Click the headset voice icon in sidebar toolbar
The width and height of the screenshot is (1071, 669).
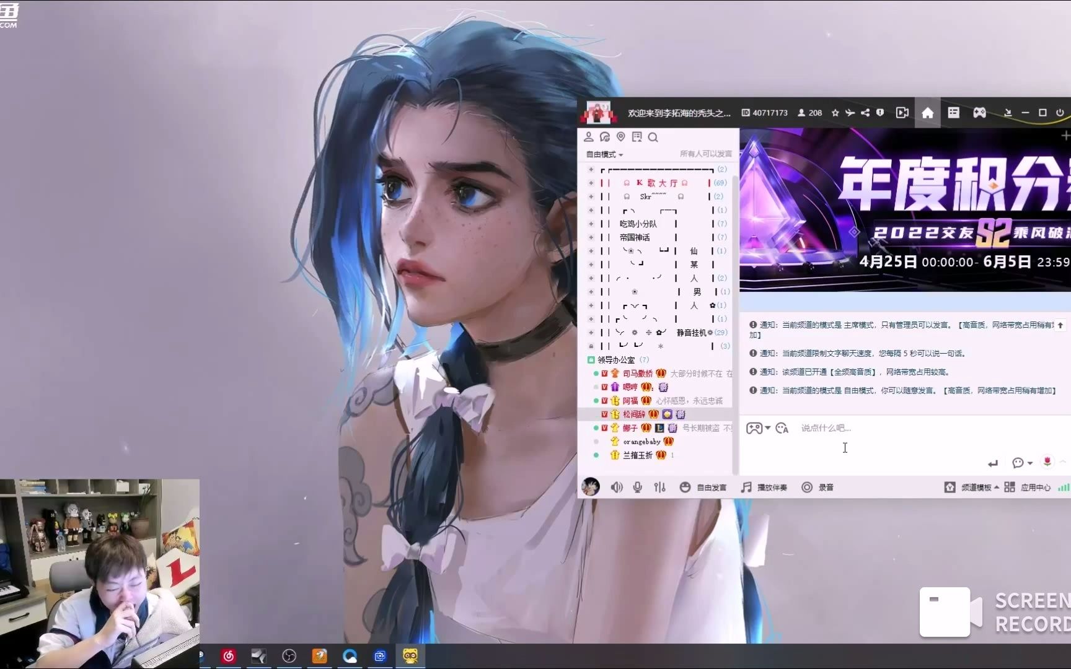(x=605, y=137)
